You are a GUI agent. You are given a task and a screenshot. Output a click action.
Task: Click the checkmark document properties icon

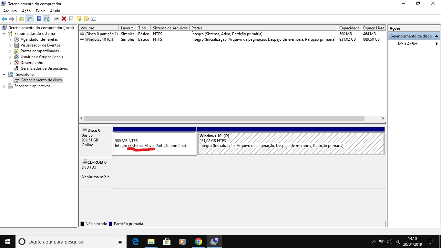(71, 19)
